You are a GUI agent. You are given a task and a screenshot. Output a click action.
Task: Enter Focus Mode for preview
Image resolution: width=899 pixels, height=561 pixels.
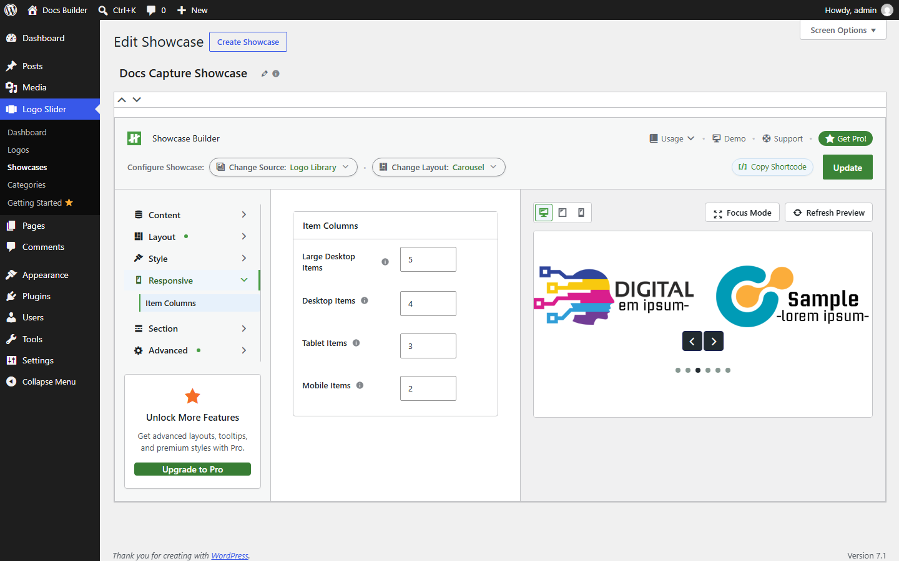pyautogui.click(x=742, y=213)
